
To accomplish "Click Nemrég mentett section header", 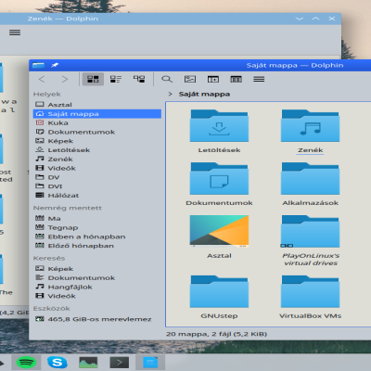I will pos(68,208).
